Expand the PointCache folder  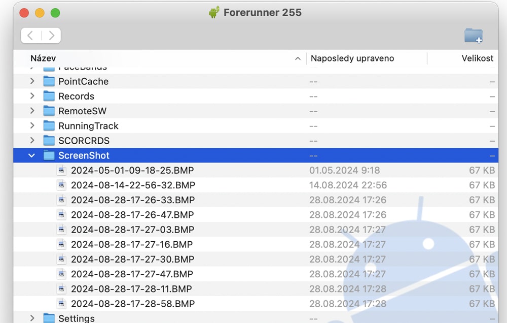point(32,81)
